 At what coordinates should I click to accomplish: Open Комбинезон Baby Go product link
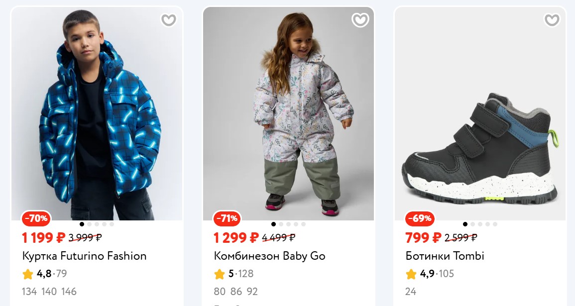pos(269,256)
